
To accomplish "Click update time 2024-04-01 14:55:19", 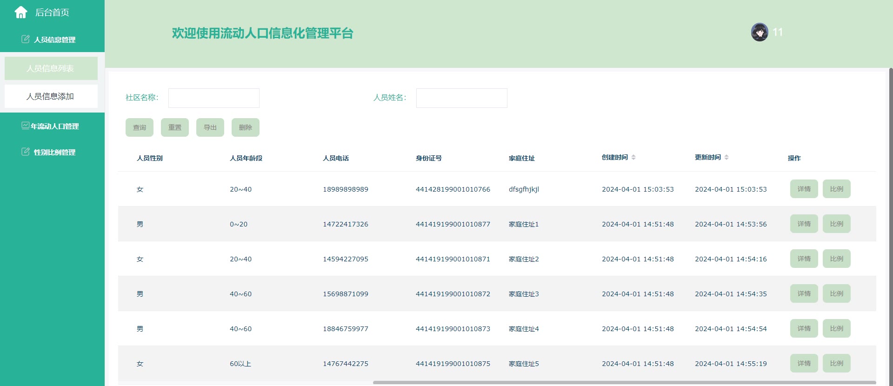I will click(x=731, y=364).
